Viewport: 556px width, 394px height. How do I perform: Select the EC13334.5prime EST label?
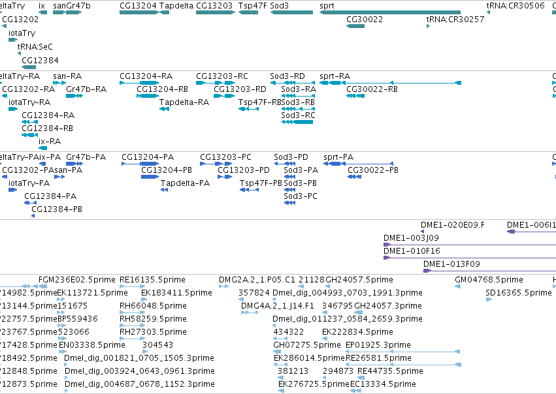(383, 384)
